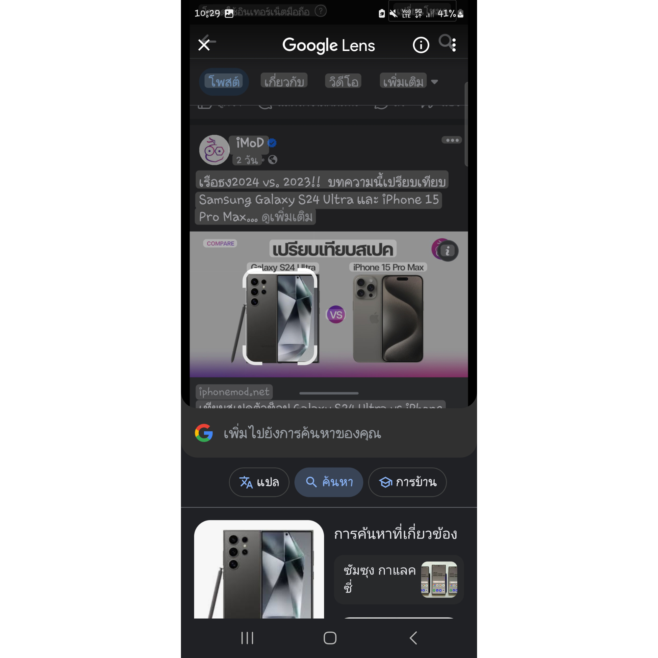The height and width of the screenshot is (658, 658).
Task: Tap เพิ่มไปยังการค้นหาของคุณ search field
Action: (329, 433)
